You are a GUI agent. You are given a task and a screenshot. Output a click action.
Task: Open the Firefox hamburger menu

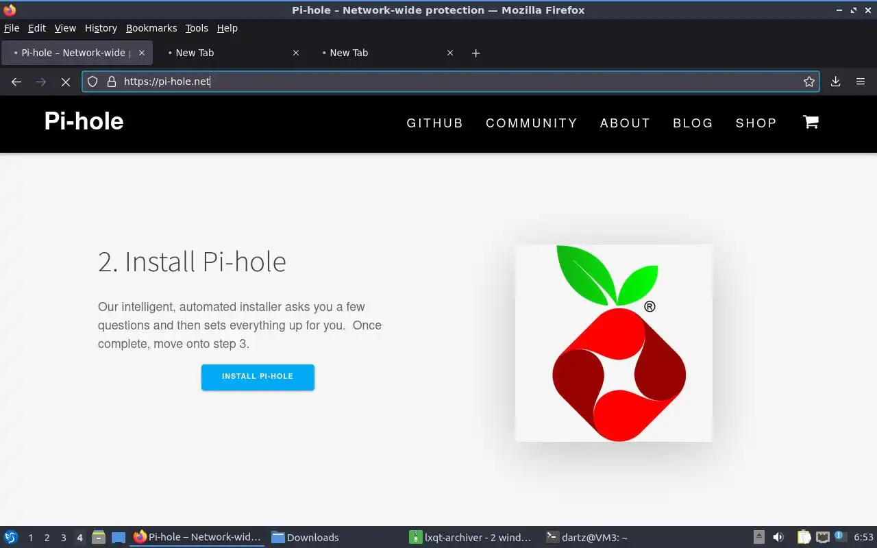(861, 82)
